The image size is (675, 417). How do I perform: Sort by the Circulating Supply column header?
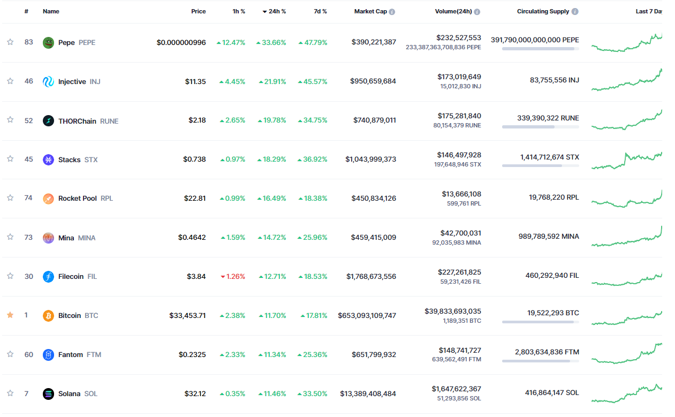[543, 11]
